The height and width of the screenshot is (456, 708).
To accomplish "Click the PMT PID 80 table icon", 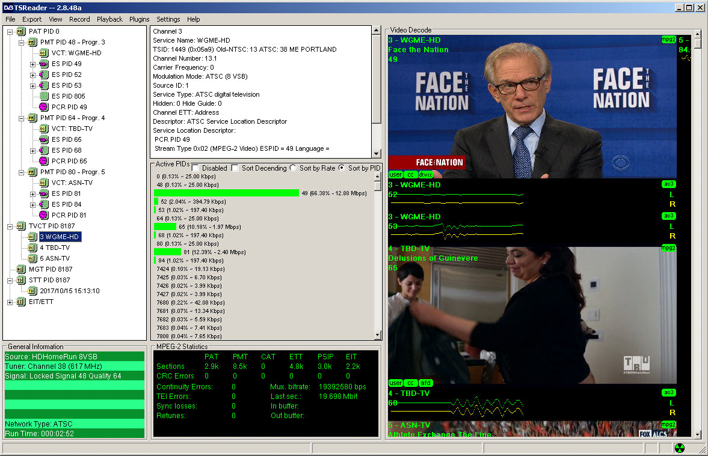I will tap(32, 172).
